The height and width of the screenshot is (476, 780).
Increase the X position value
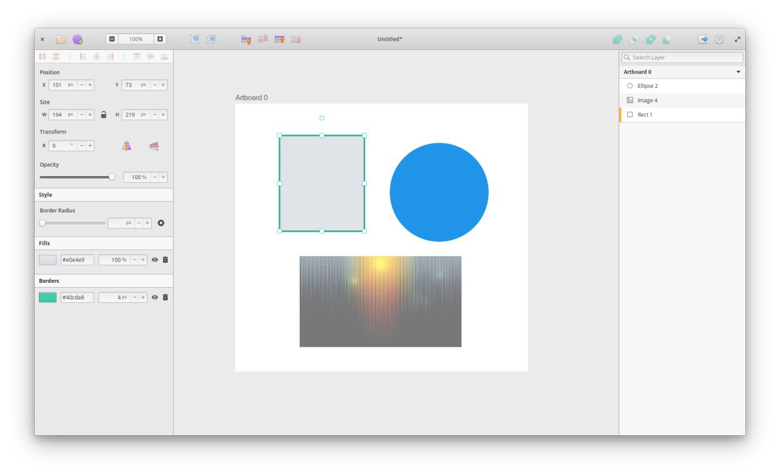[90, 85]
